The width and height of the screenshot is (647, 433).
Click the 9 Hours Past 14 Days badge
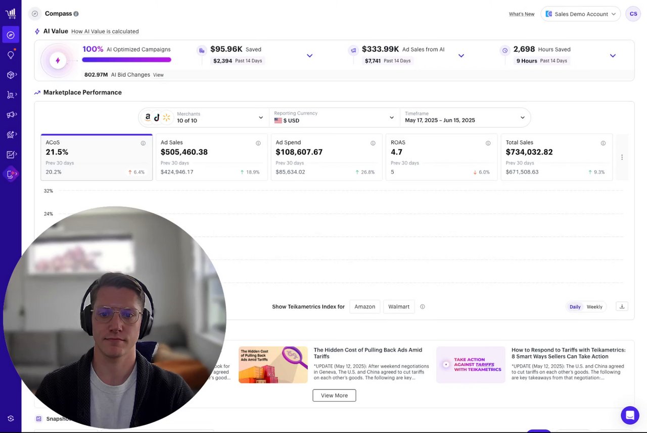[541, 61]
